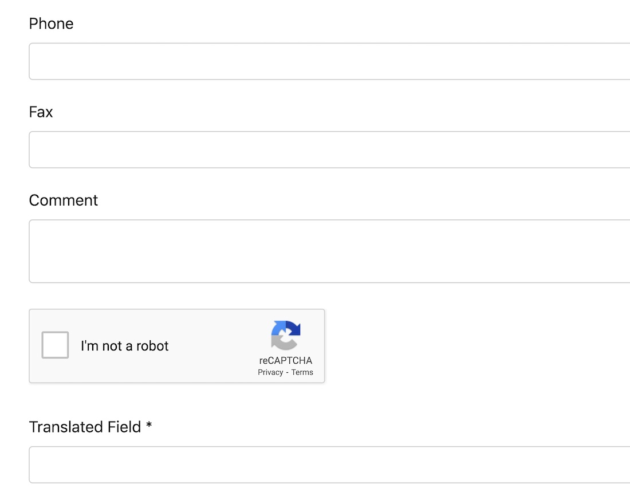Focus the Translated Field input box

pos(329,464)
